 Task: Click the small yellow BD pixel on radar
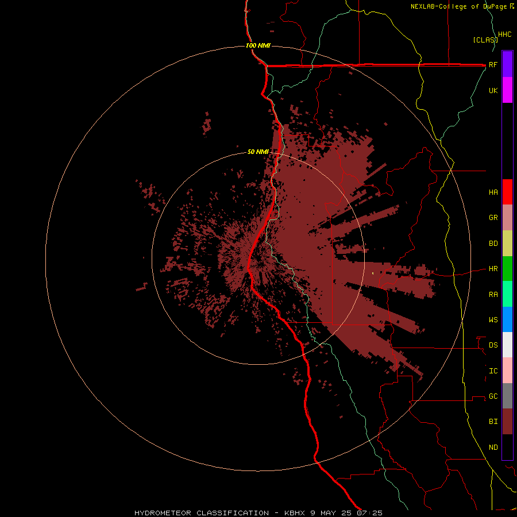373,273
